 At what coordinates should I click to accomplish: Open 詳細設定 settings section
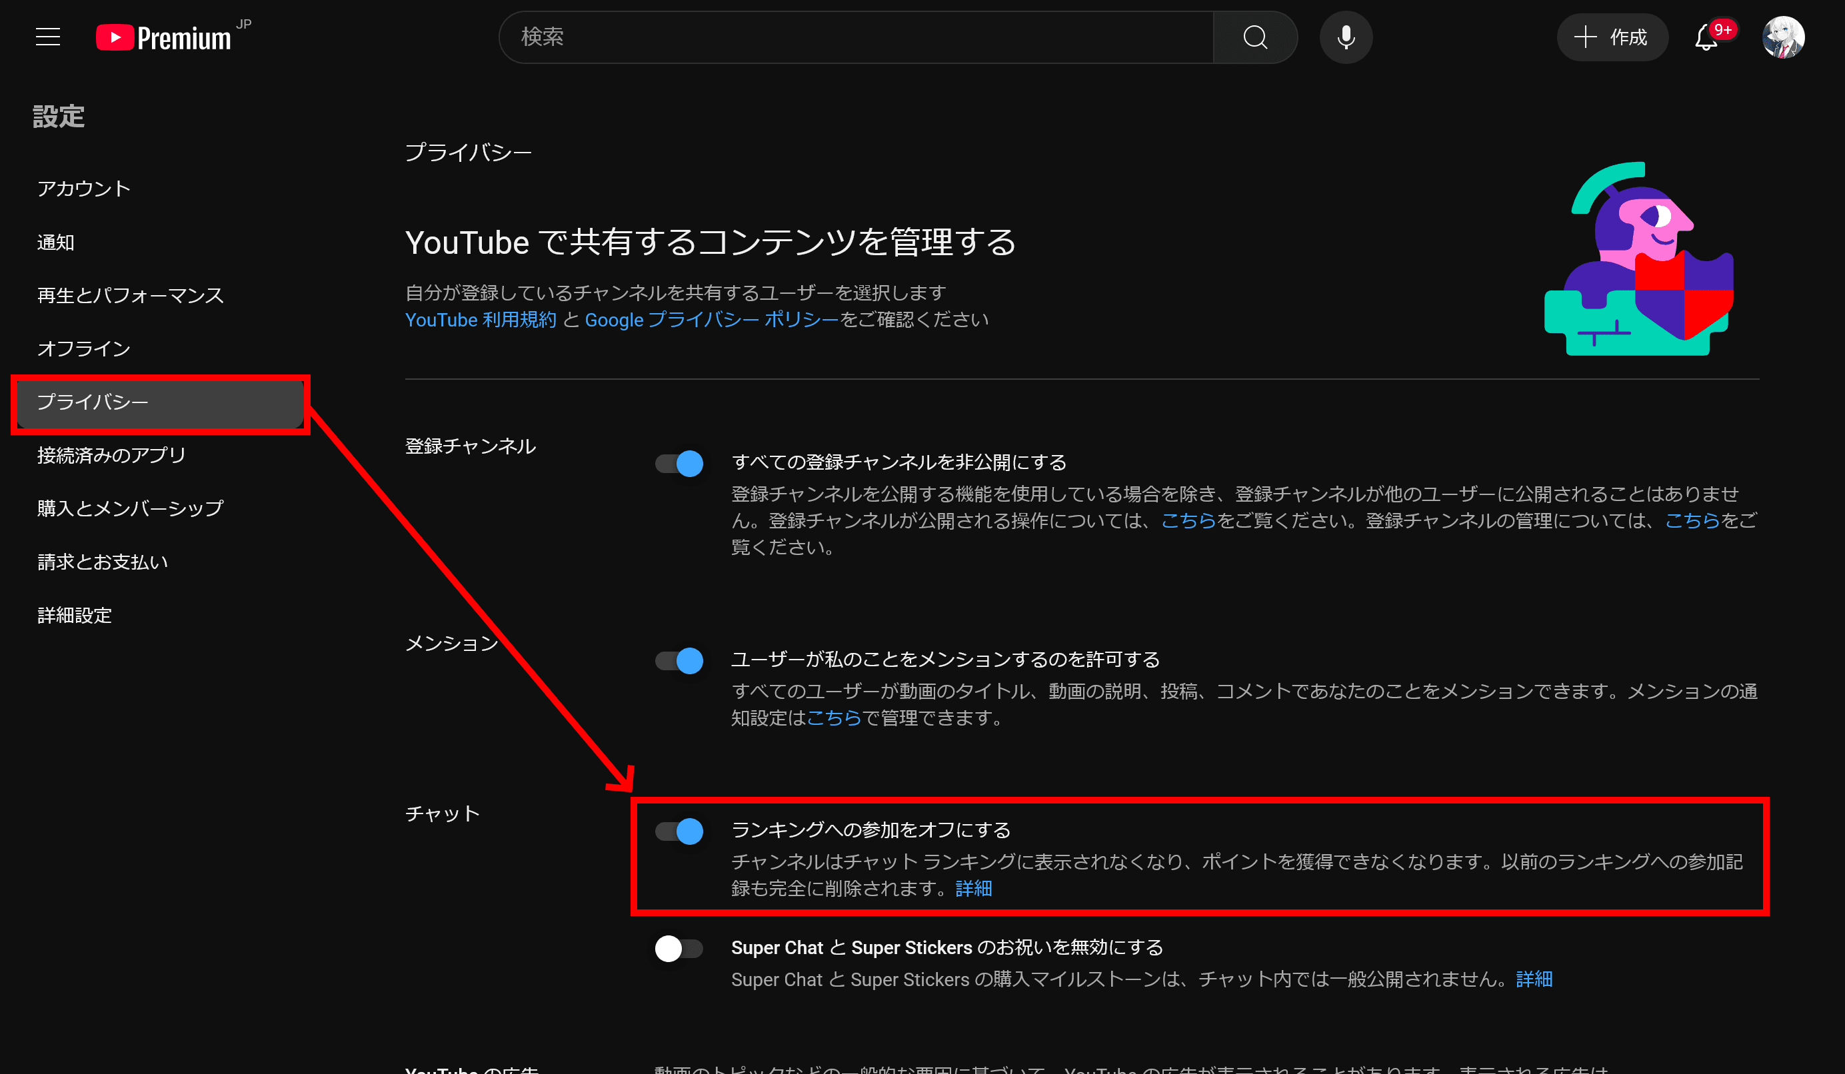click(x=75, y=615)
